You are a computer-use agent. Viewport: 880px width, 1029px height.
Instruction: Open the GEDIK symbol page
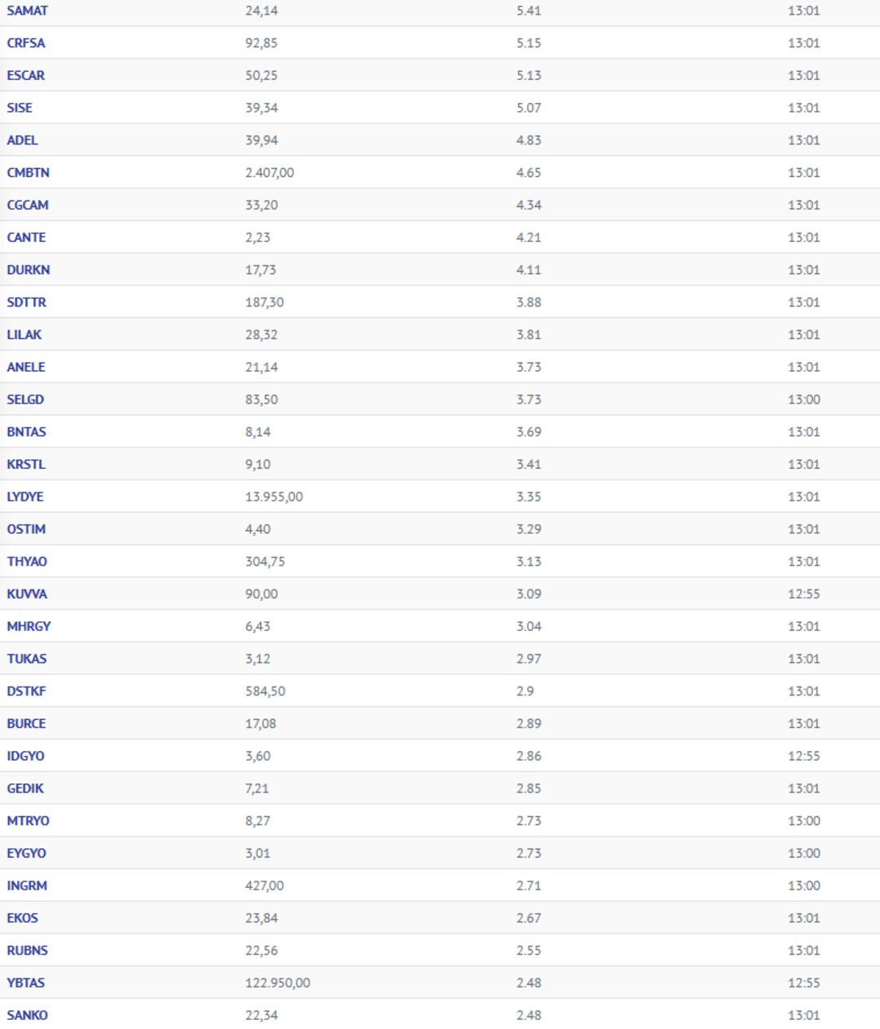25,788
